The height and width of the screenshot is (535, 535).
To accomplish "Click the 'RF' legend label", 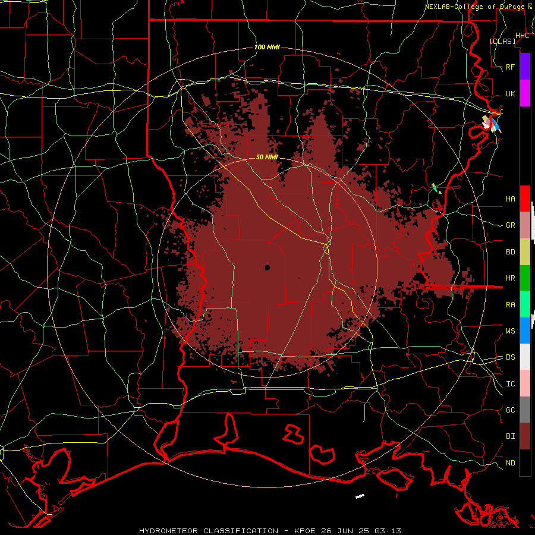I will [x=510, y=67].
